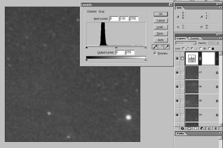Open the layer blending mode dropdown
The height and width of the screenshot is (148, 223).
click(x=186, y=43)
